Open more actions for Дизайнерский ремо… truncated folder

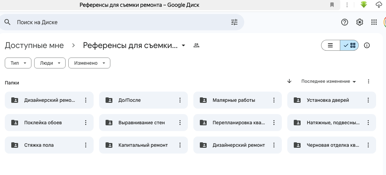[86, 100]
